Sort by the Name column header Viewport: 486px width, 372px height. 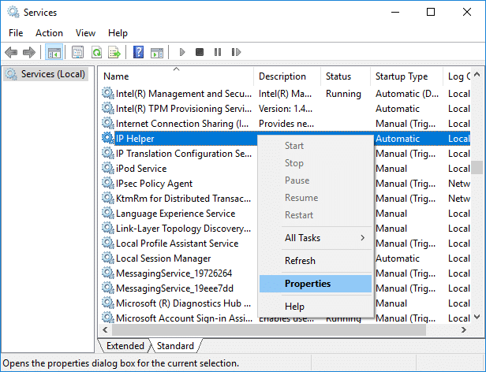coord(175,76)
